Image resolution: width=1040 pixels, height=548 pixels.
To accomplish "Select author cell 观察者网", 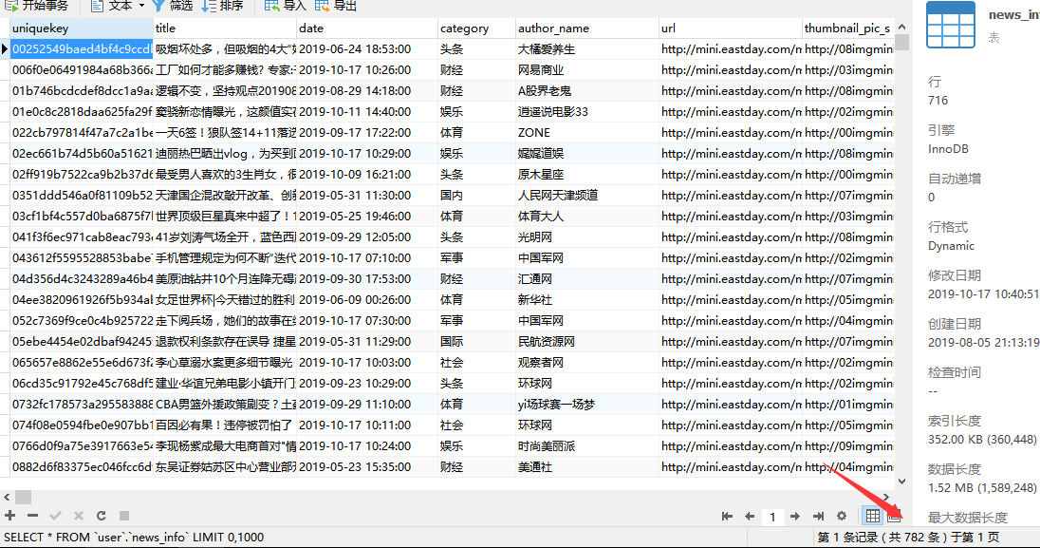I will point(587,363).
